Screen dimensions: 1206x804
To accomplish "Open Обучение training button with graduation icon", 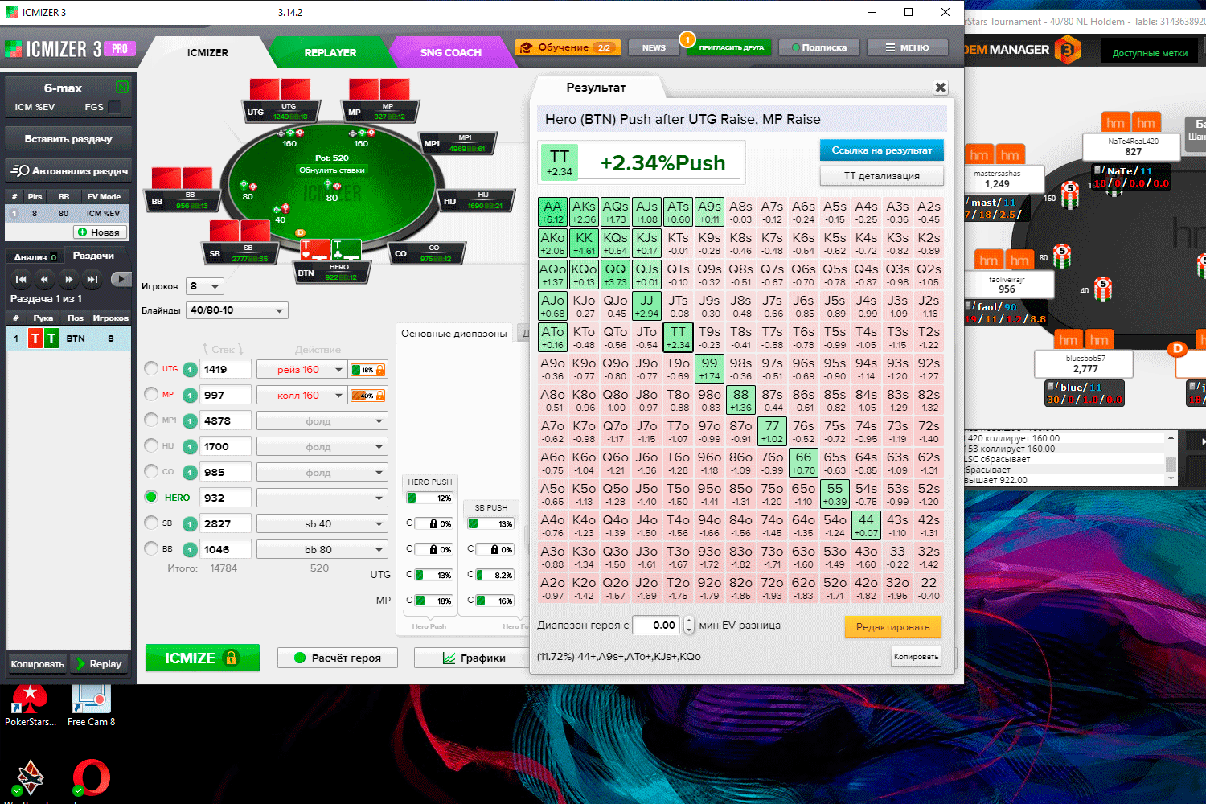I will pos(567,47).
